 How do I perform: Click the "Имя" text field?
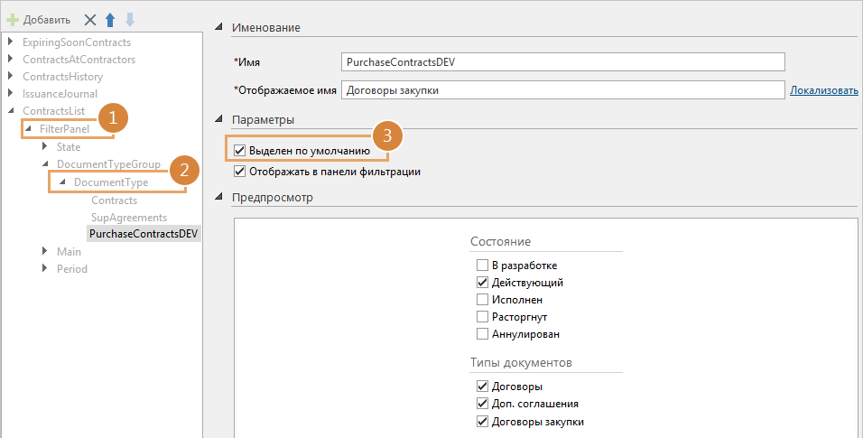(x=562, y=61)
